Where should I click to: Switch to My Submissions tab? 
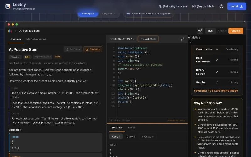[x=36, y=39]
